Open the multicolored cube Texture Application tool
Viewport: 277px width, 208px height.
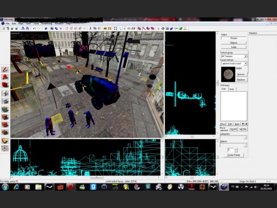click(5, 109)
